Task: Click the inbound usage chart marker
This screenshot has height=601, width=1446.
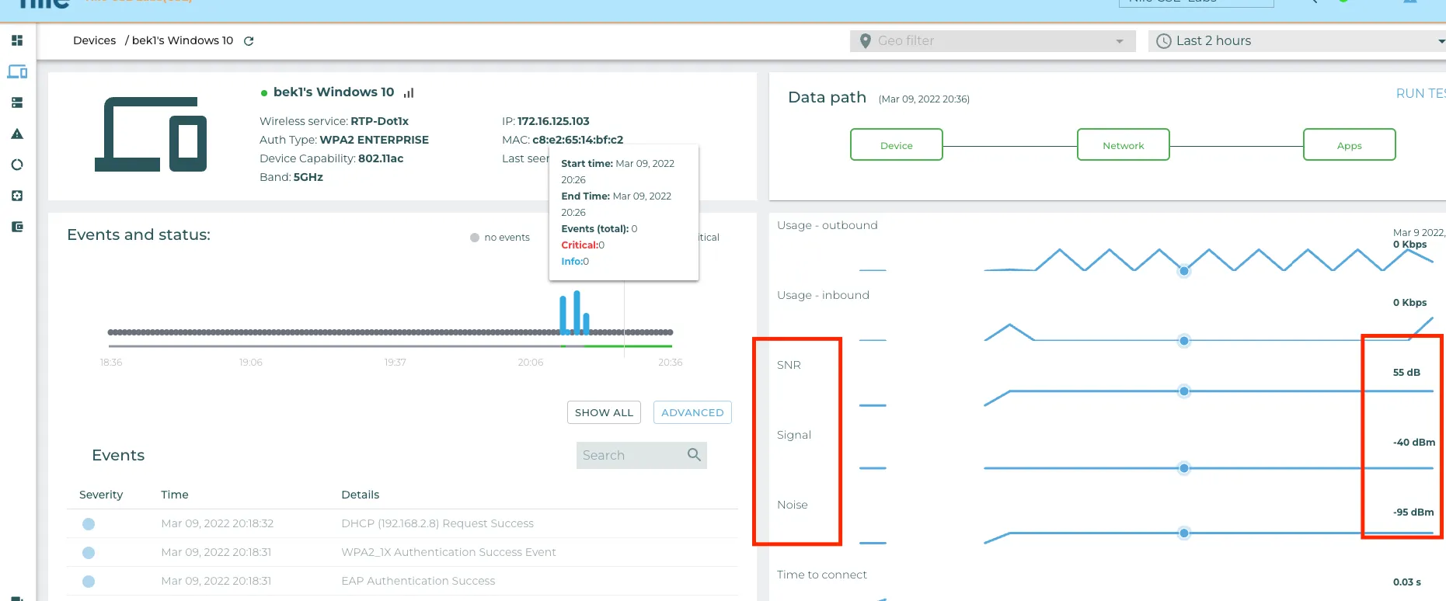Action: tap(1184, 341)
